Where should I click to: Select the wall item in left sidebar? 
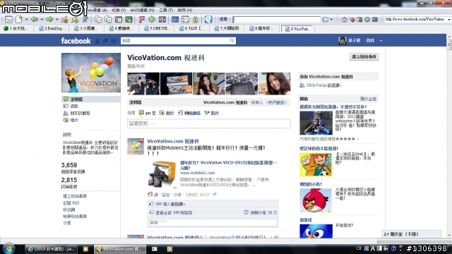pos(91,99)
